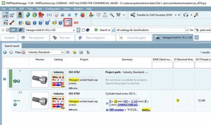The height and width of the screenshot is (125, 211).
Task: Click the database with question mark icon
Action: tap(61, 22)
